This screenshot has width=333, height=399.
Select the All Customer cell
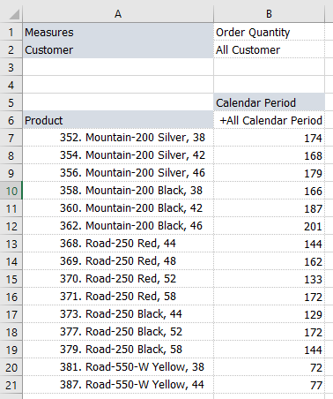(x=269, y=49)
